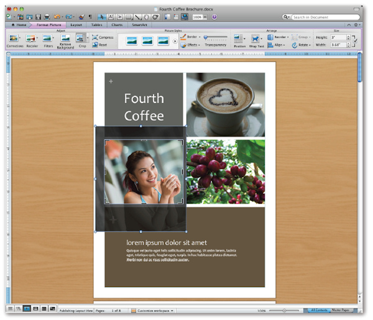This screenshot has height=320, width=373.
Task: Click the Help question mark icon
Action: (x=214, y=17)
